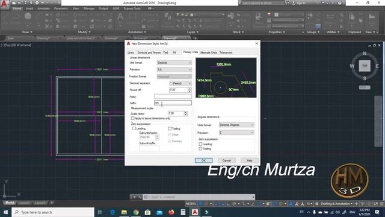Click the Plot printer icon in quick access
This screenshot has width=385, height=217.
tap(37, 3)
